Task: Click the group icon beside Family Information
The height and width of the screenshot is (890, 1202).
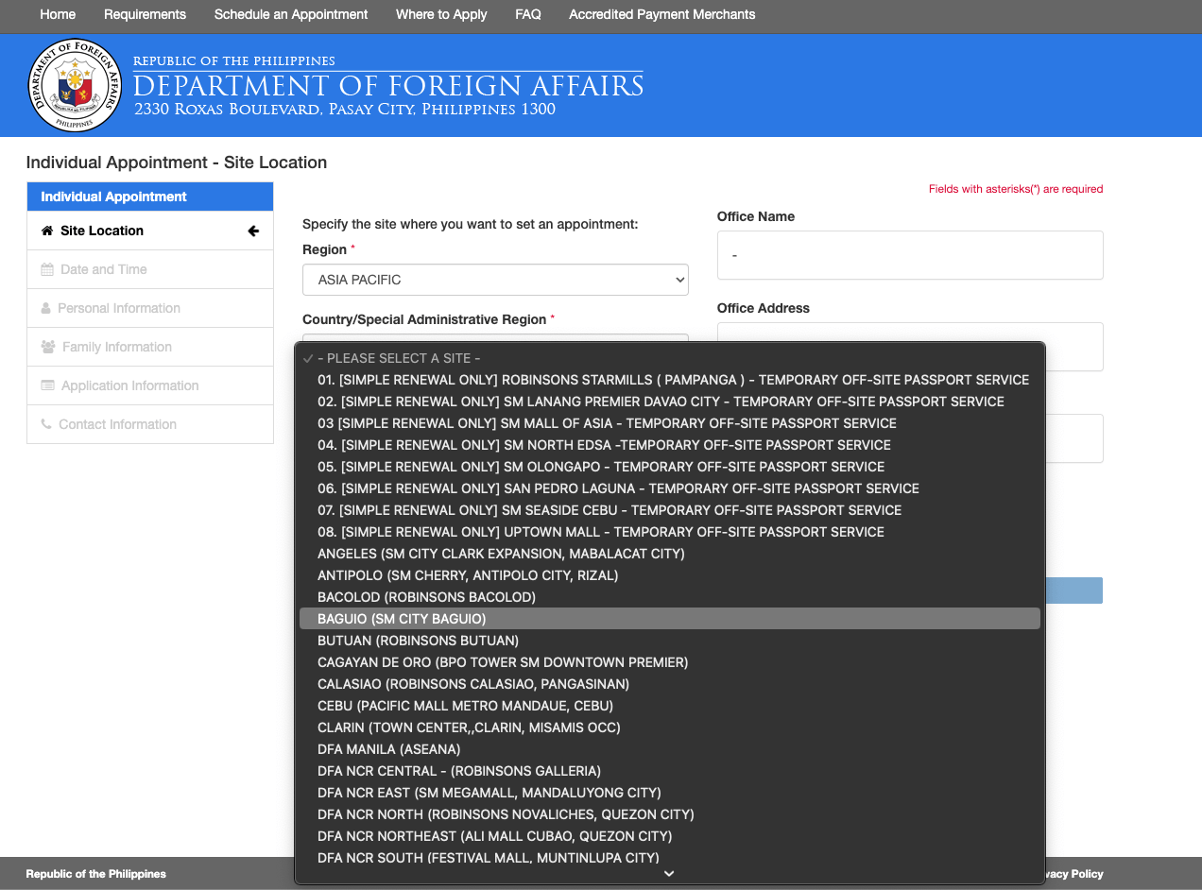Action: click(x=48, y=347)
